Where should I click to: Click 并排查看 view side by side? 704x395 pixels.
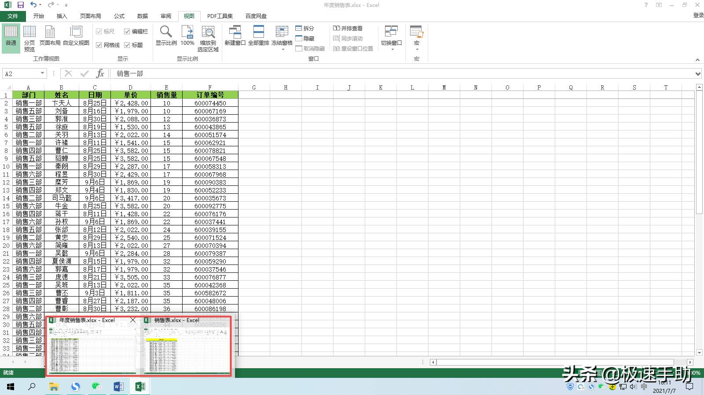348,28
